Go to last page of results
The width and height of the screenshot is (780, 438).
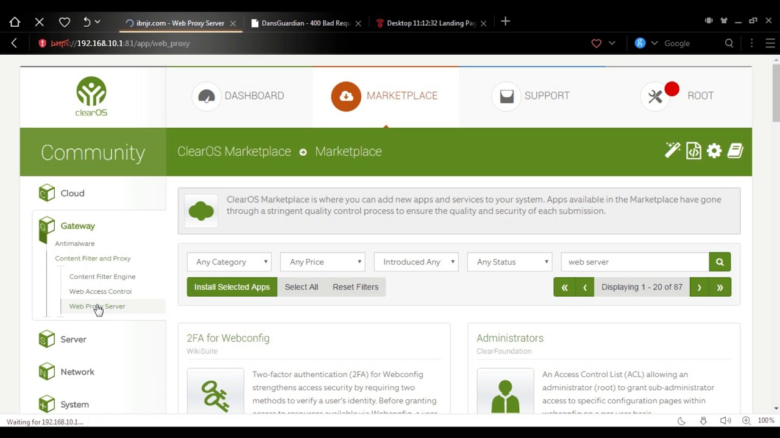tap(720, 287)
